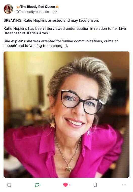Click the 'interviewed under caution' paragraph

65,31
